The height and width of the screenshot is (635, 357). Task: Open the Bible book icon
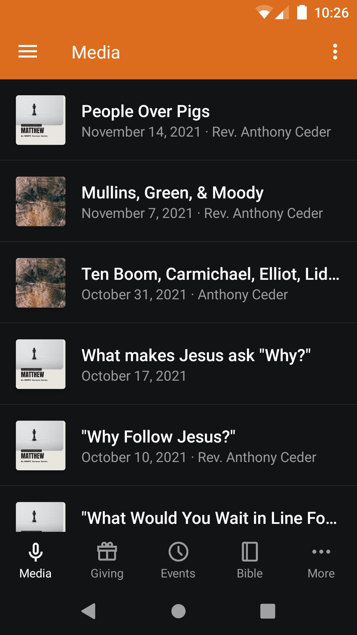click(250, 552)
